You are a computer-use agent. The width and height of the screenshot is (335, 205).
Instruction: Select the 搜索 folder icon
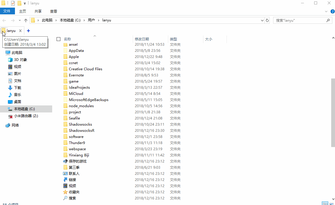(x=65, y=198)
